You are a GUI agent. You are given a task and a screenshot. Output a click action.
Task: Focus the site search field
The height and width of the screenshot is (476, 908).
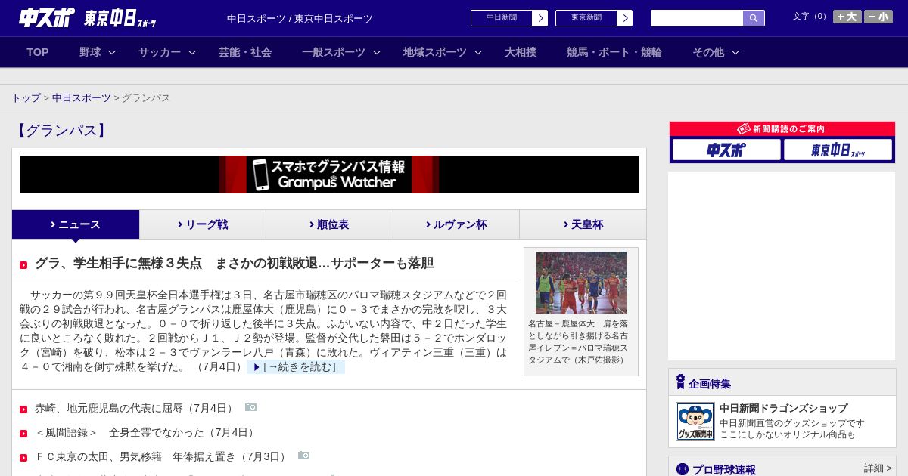point(697,18)
